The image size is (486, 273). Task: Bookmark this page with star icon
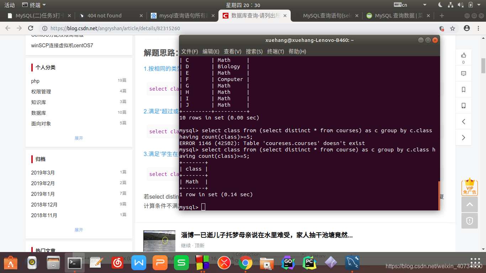453,28
